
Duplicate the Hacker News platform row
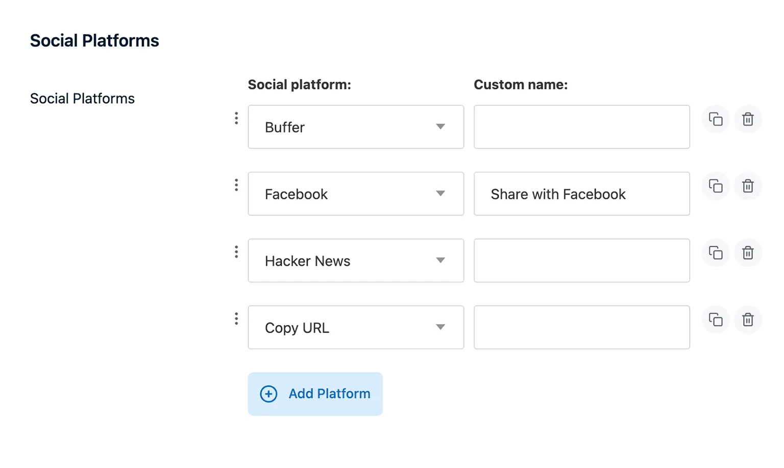click(716, 253)
